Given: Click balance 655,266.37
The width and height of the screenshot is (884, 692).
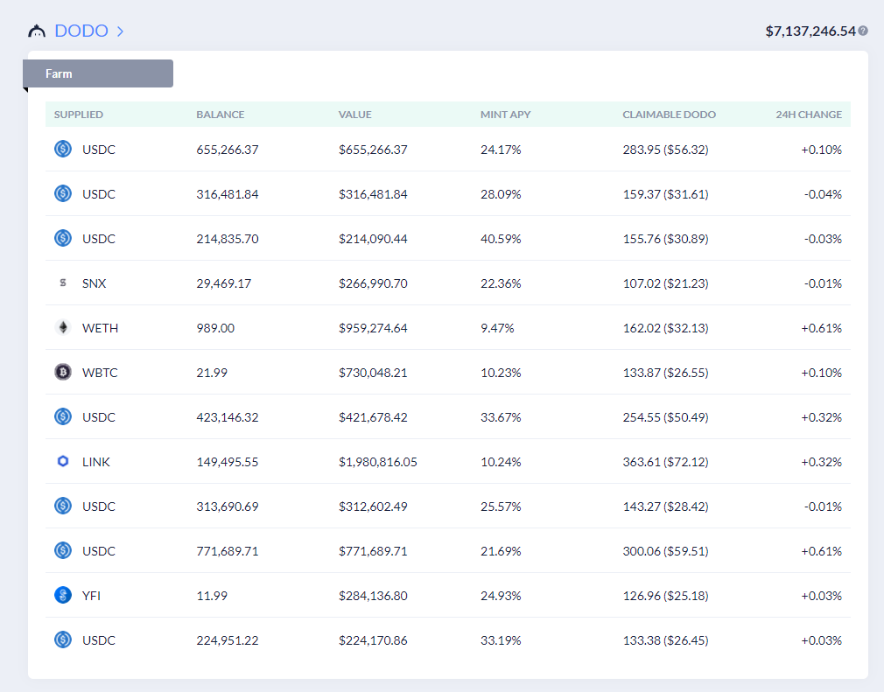Looking at the screenshot, I should pyautogui.click(x=228, y=150).
